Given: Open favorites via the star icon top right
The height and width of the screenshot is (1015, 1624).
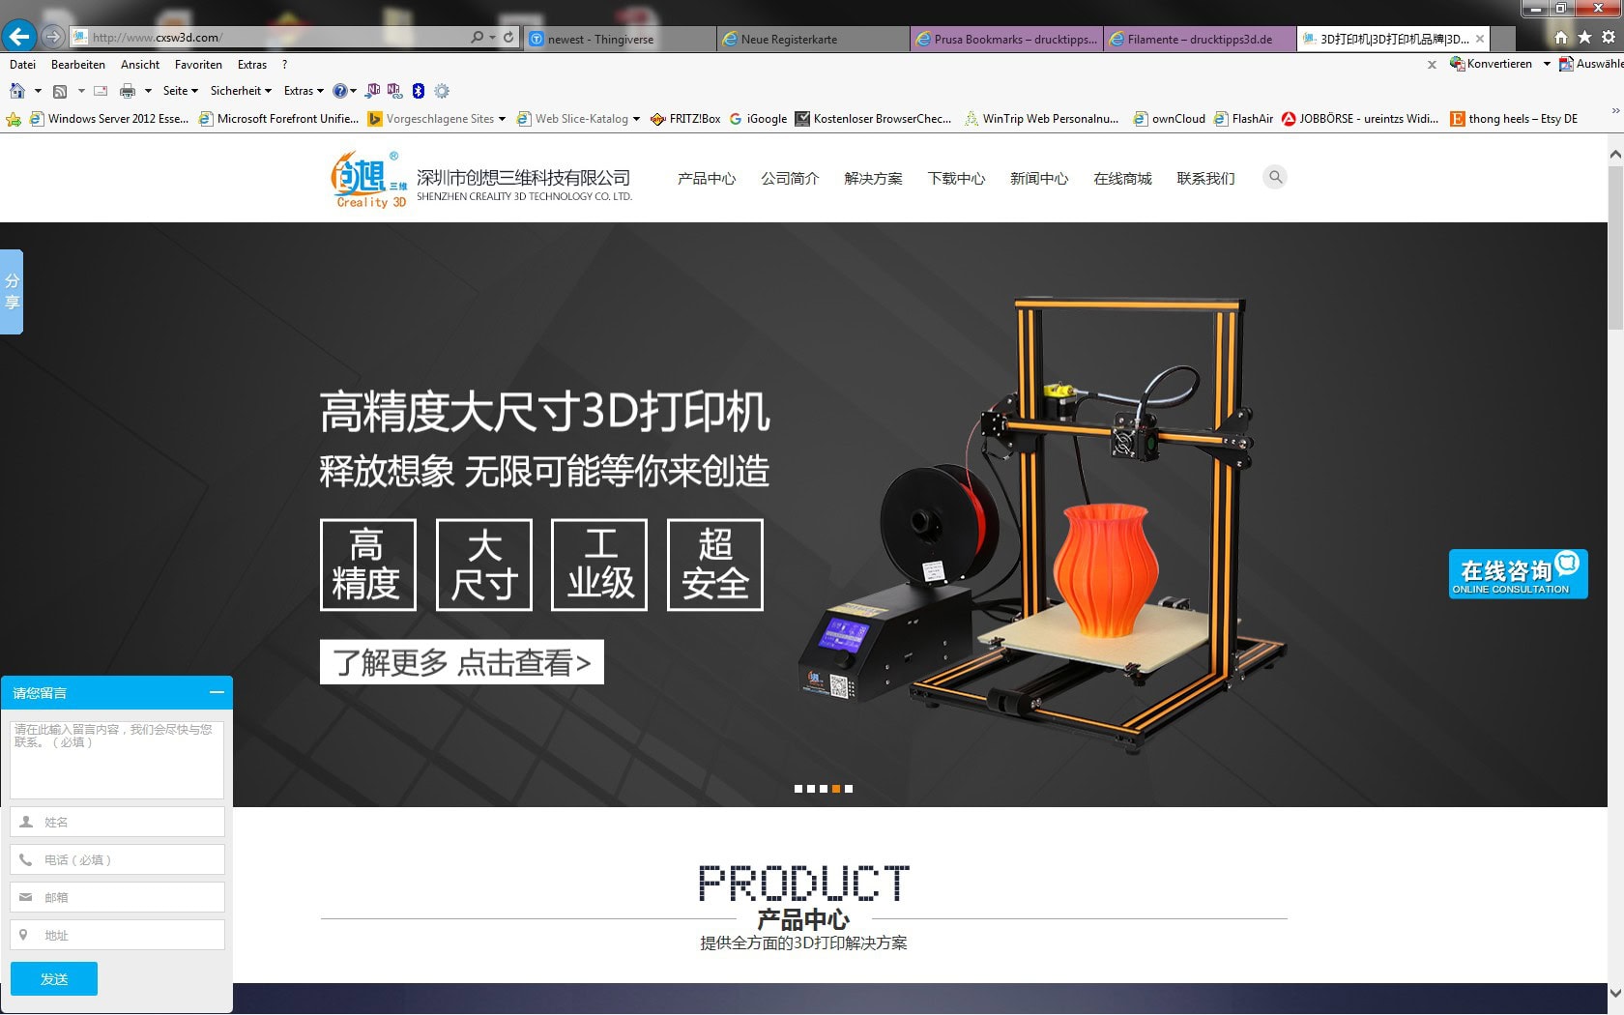Looking at the screenshot, I should click(x=1584, y=37).
